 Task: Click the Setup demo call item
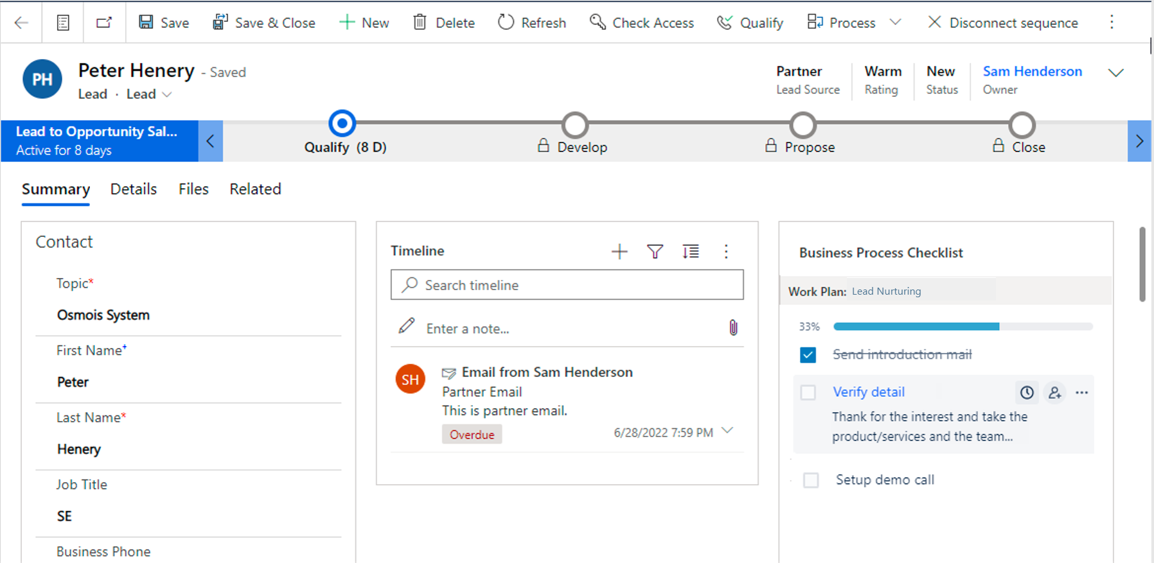885,480
